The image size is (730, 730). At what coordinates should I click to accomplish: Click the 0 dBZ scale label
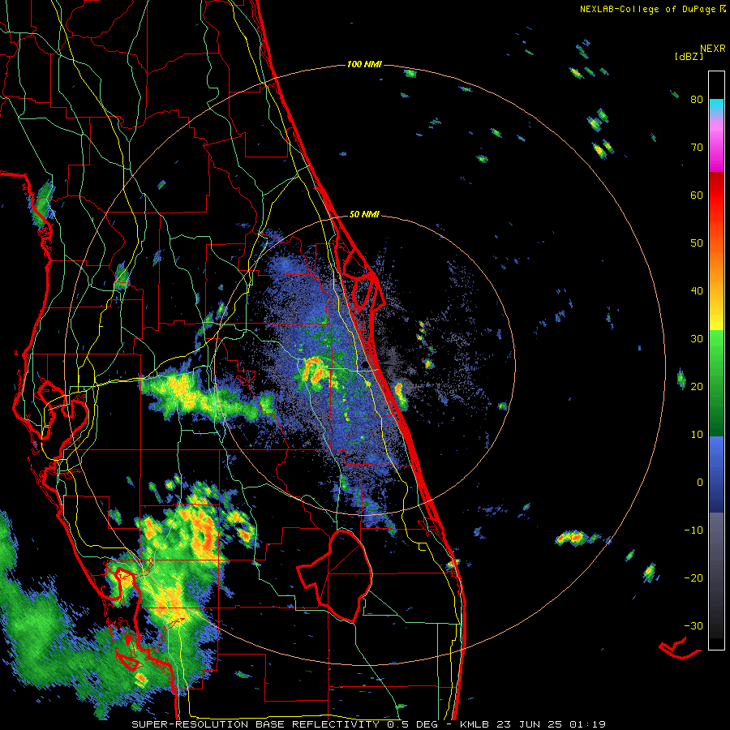coord(700,483)
